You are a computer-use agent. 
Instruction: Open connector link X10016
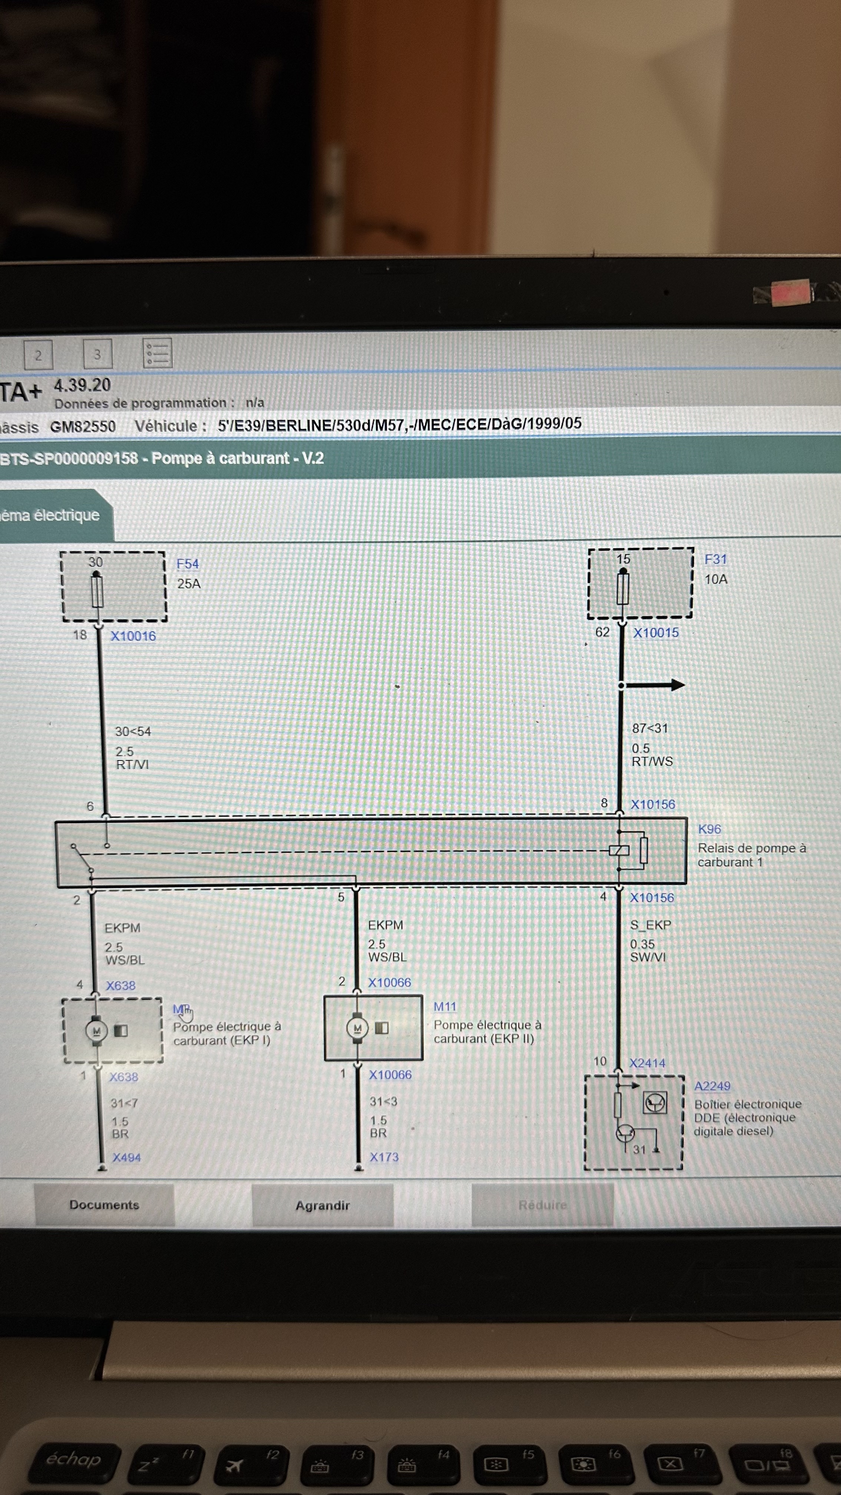point(133,636)
